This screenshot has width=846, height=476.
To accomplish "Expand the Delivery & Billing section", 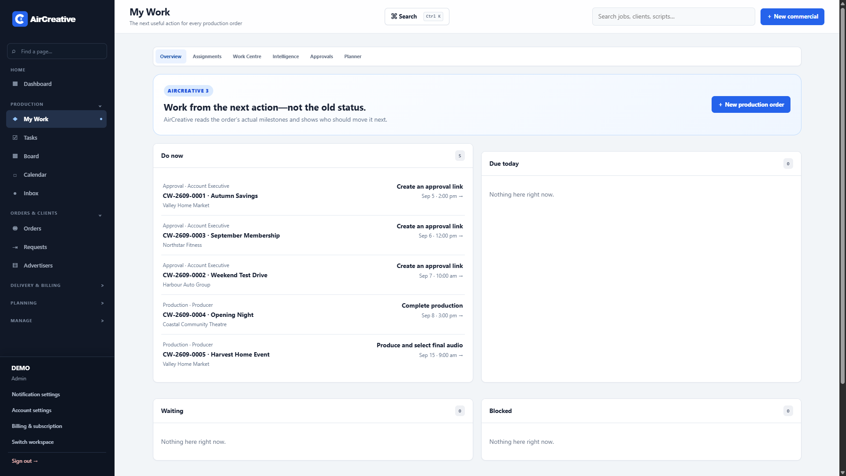I will [102, 286].
